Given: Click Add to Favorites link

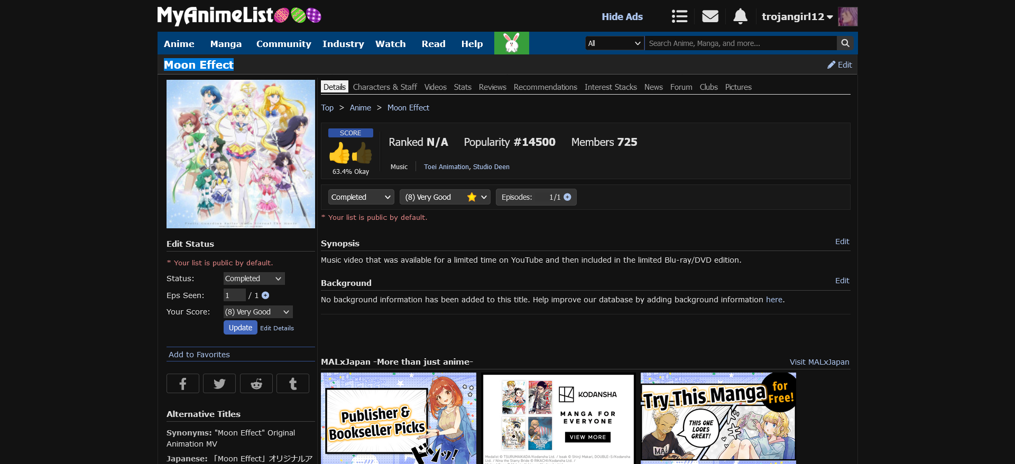Looking at the screenshot, I should 199,355.
